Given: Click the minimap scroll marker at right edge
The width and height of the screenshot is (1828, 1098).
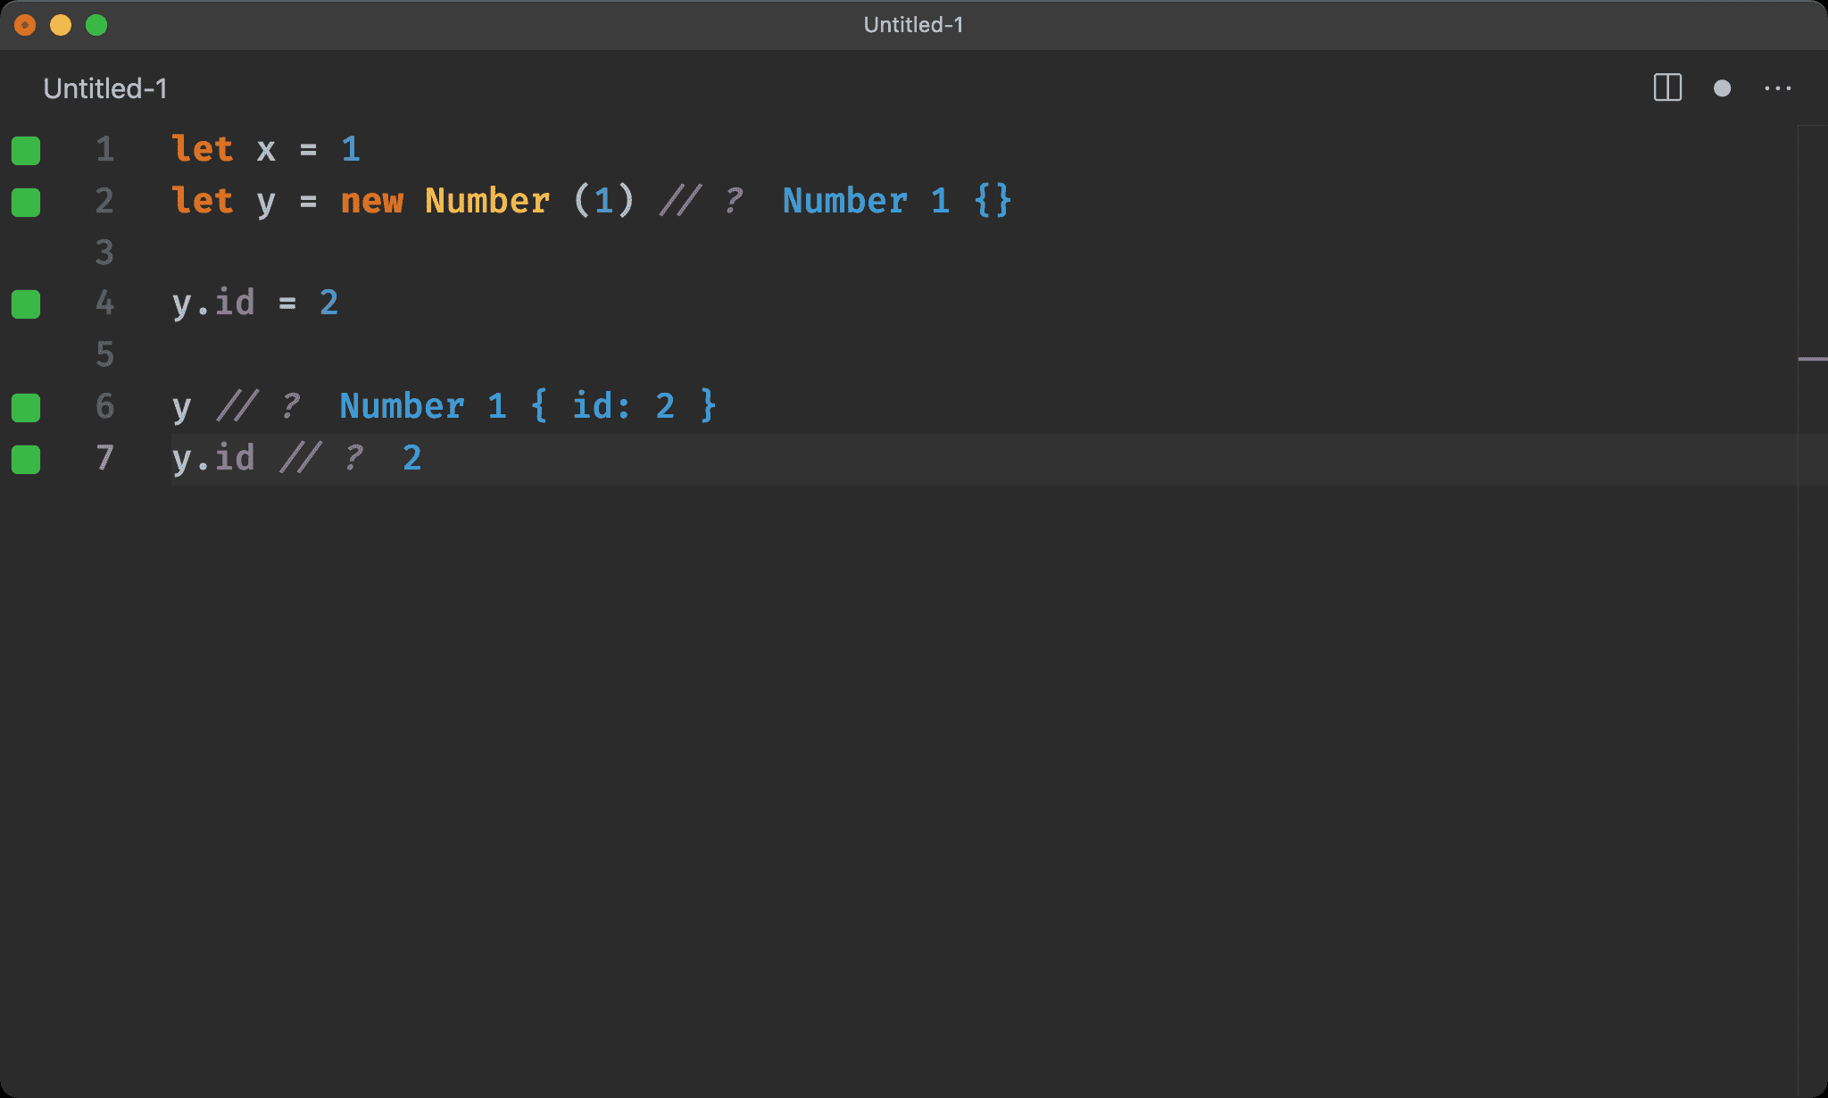Looking at the screenshot, I should (x=1813, y=359).
